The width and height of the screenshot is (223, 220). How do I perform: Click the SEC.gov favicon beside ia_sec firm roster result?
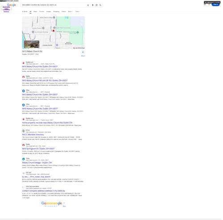[x=23, y=173]
